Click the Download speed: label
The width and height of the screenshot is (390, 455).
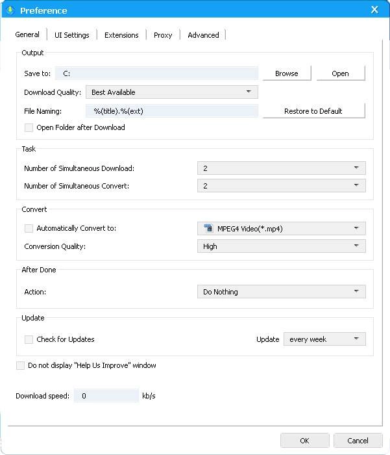pyautogui.click(x=42, y=396)
